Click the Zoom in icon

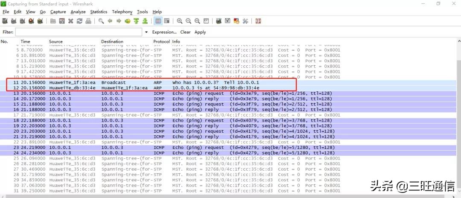point(180,21)
